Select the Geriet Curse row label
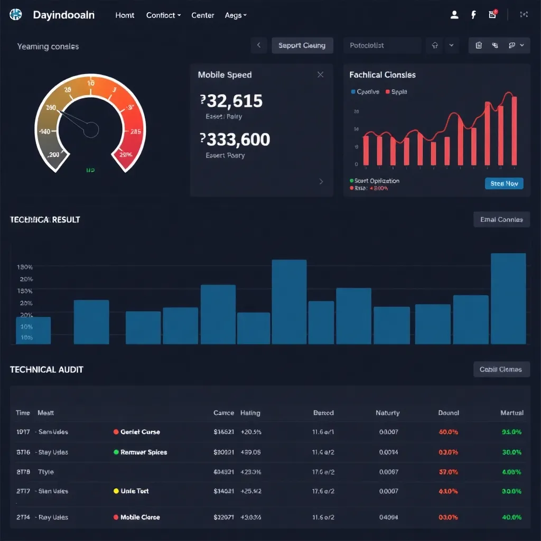The height and width of the screenshot is (541, 541). click(x=140, y=432)
